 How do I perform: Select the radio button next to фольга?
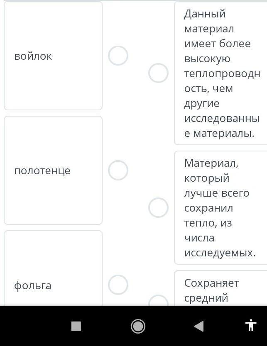click(x=118, y=285)
